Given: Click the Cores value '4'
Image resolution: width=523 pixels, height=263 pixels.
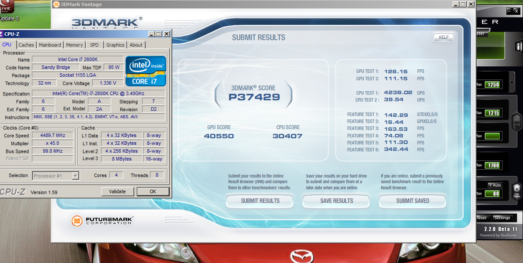Looking at the screenshot, I should [x=116, y=175].
